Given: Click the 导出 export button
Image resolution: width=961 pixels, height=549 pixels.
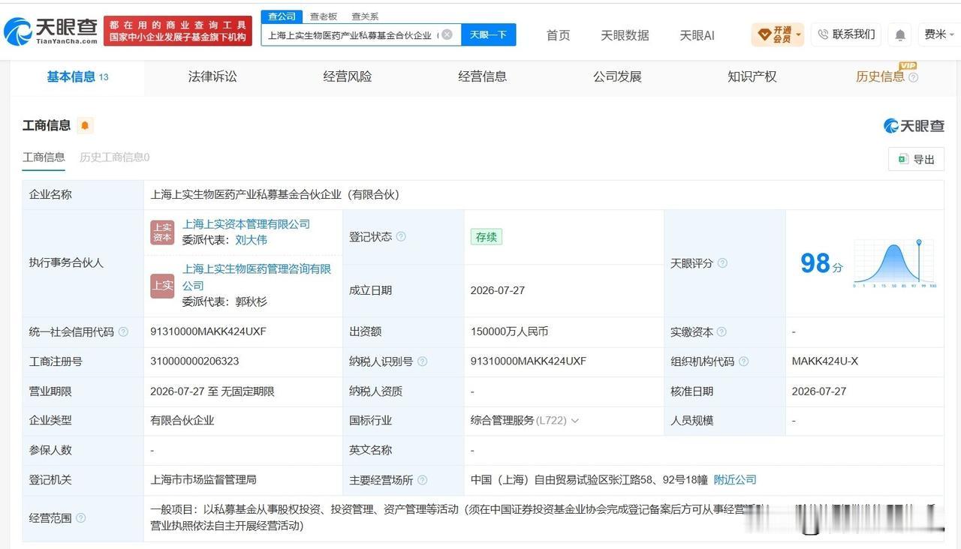Looking at the screenshot, I should (x=916, y=159).
